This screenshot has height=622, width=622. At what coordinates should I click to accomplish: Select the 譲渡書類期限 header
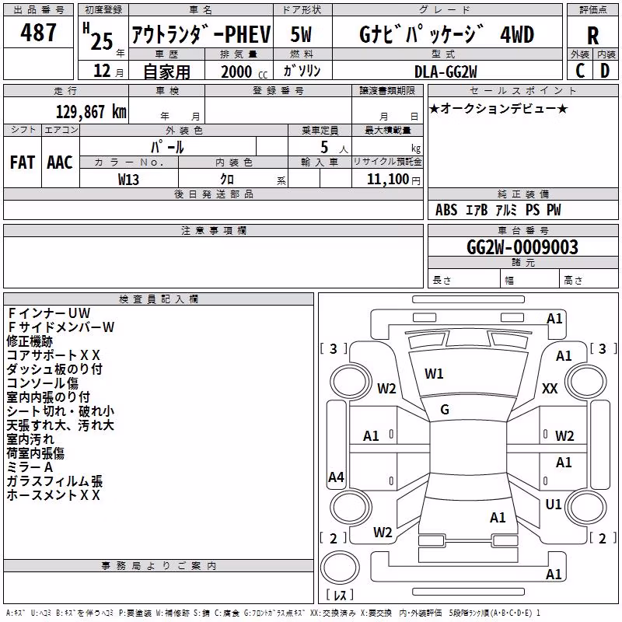[x=387, y=90]
